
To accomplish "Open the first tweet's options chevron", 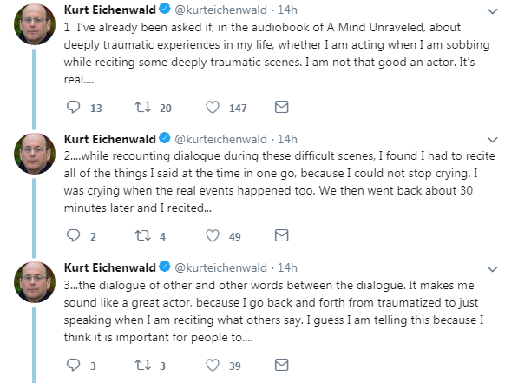I will [492, 11].
